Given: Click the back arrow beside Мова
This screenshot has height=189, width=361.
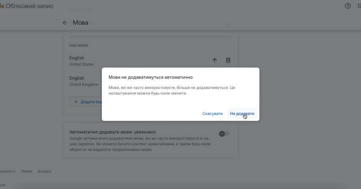Looking at the screenshot, I should click(x=65, y=23).
